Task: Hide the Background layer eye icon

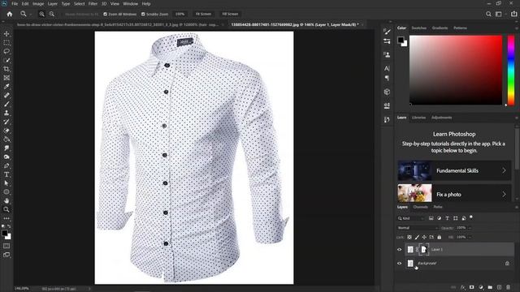Action: click(400, 264)
